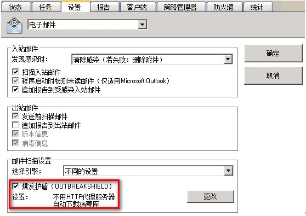The width and height of the screenshot is (306, 216).
Task: Open the 任务 tab
Action: click(x=46, y=7)
